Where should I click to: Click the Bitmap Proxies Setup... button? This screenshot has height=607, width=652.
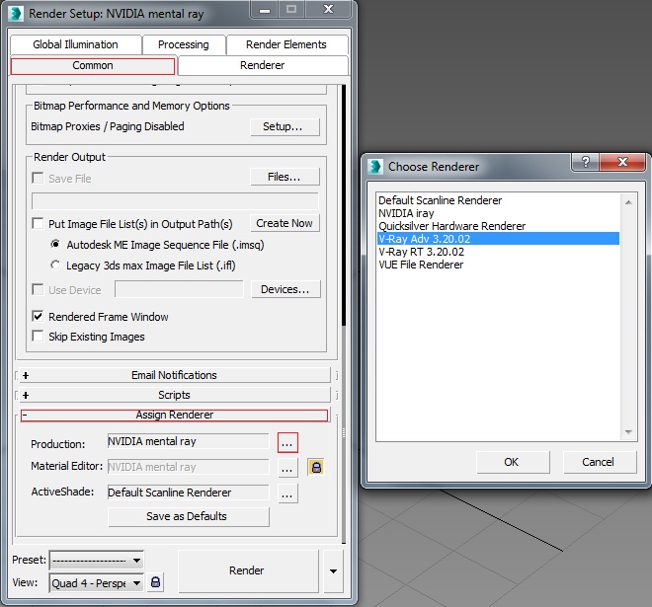coord(285,126)
